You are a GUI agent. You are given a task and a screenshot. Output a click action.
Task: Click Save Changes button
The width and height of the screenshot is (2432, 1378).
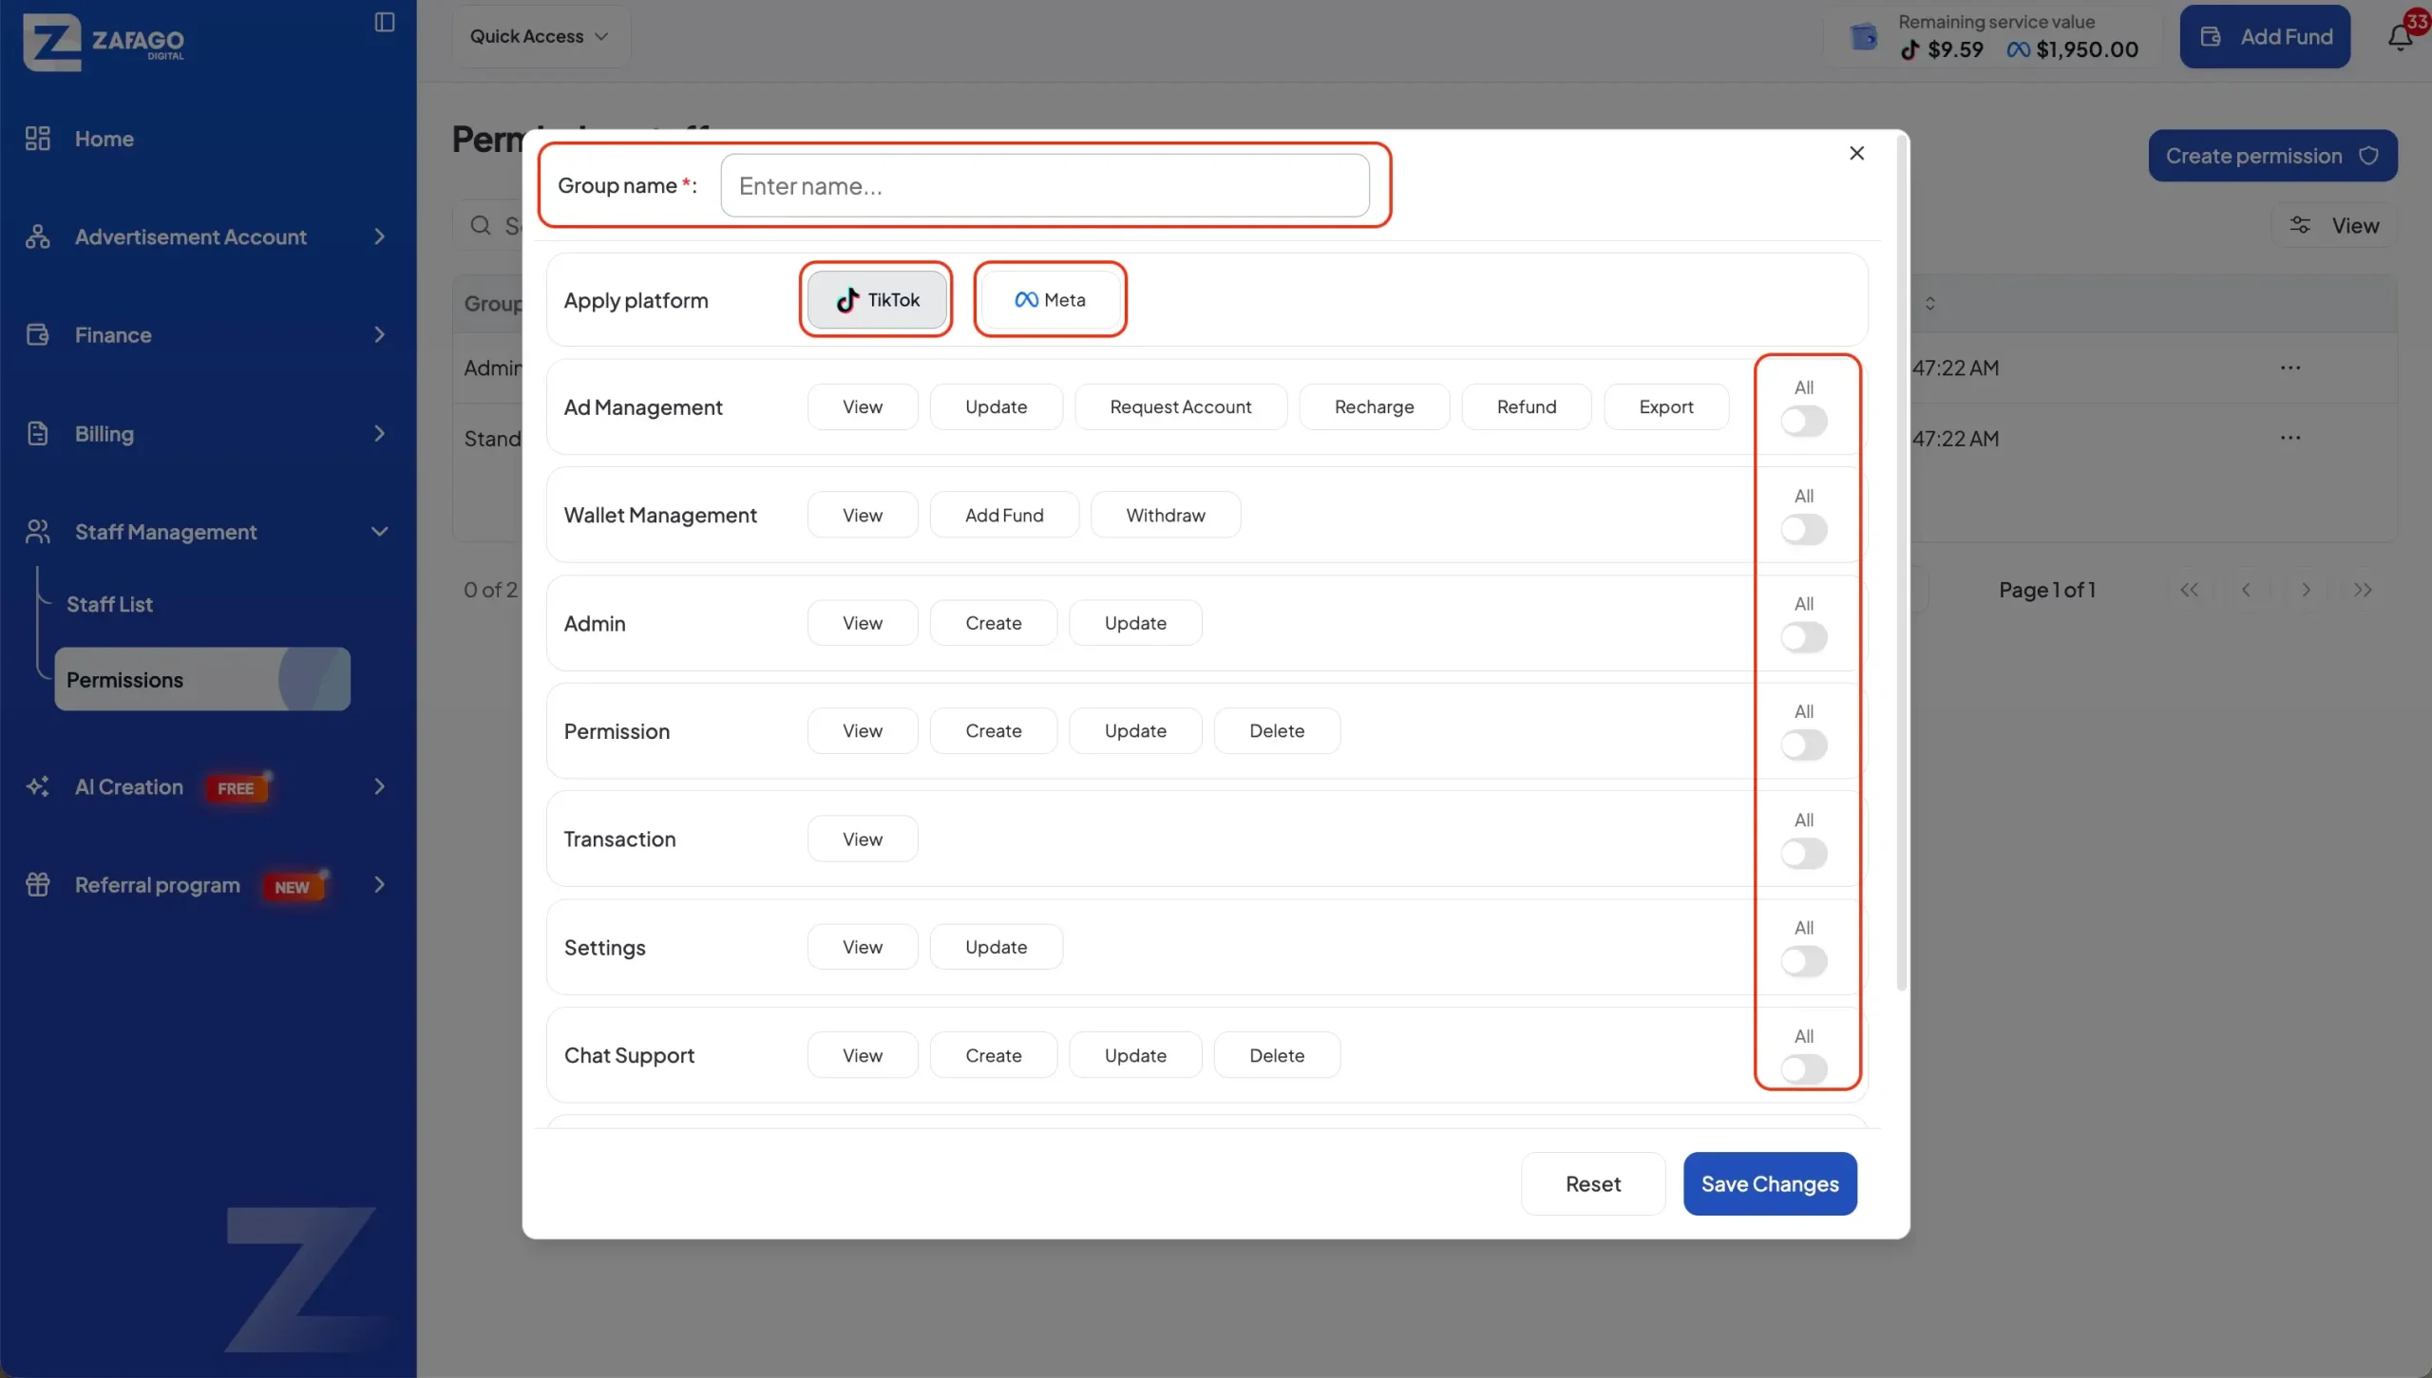(1770, 1183)
